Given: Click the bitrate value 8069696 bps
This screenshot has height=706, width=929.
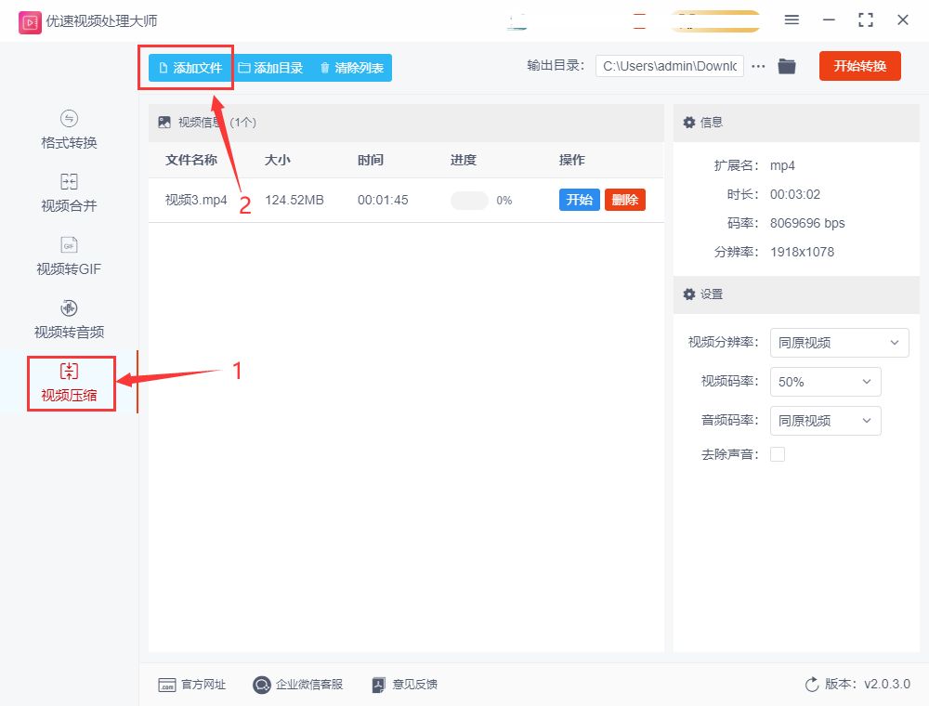Looking at the screenshot, I should (807, 223).
